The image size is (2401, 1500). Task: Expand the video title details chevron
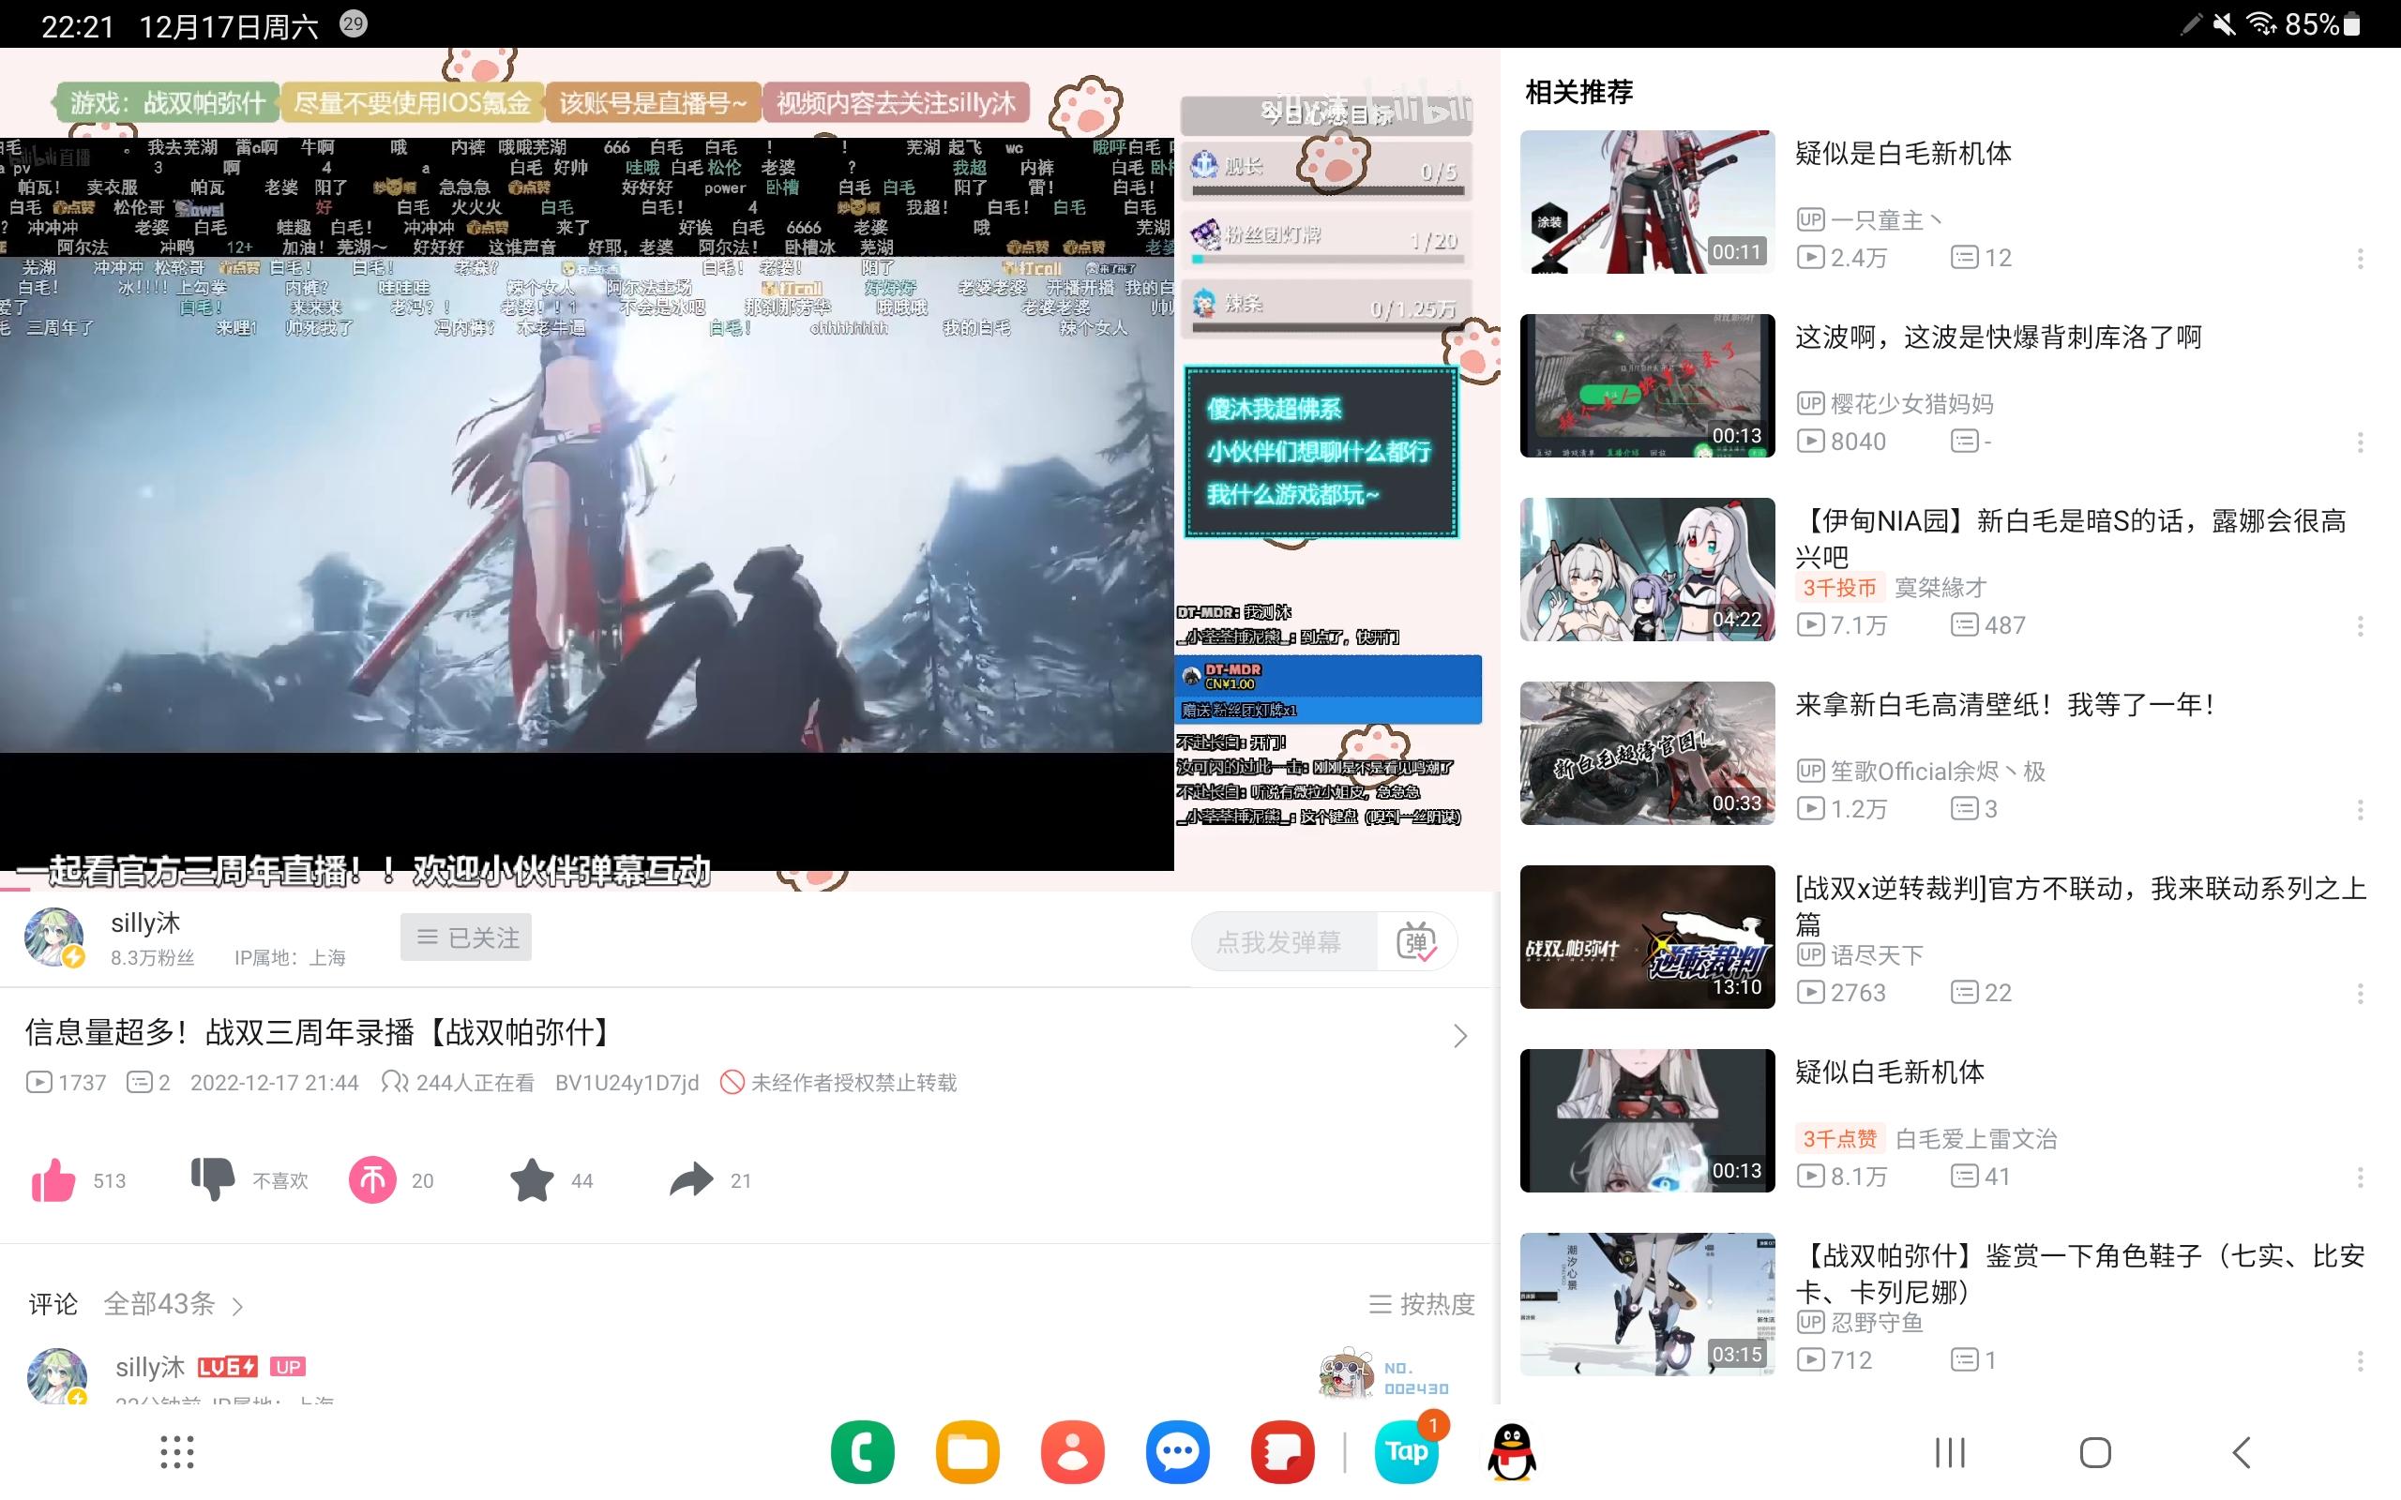click(1459, 1036)
